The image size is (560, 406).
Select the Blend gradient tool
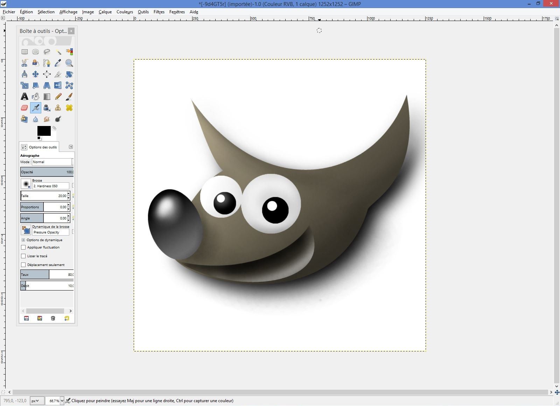point(47,97)
